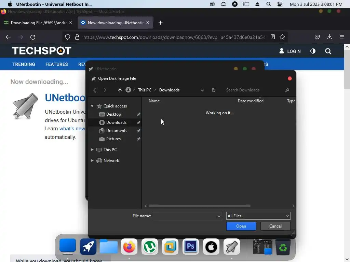Go back in the Open Disk Image dialog
Image resolution: width=350 pixels, height=262 pixels.
(95, 90)
